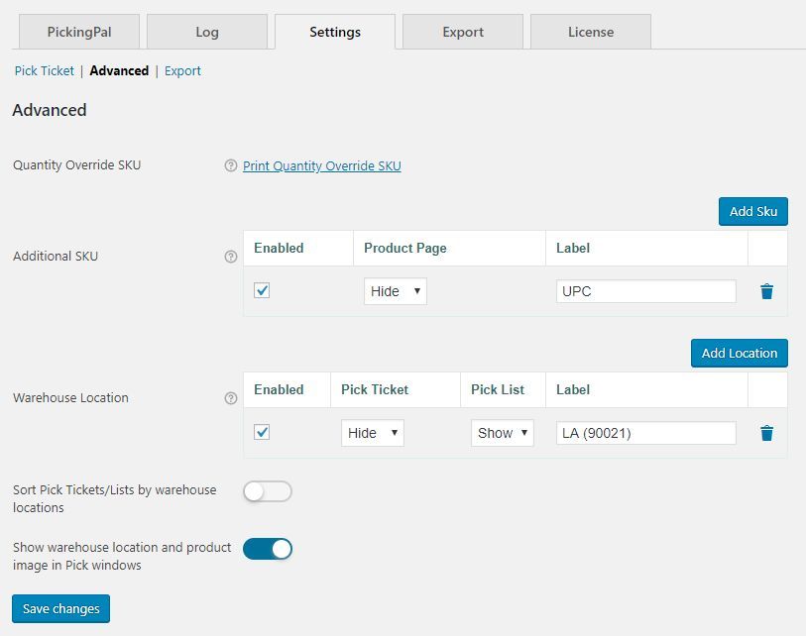
Task: Enable sort by warehouse locations toggle
Action: 268,491
